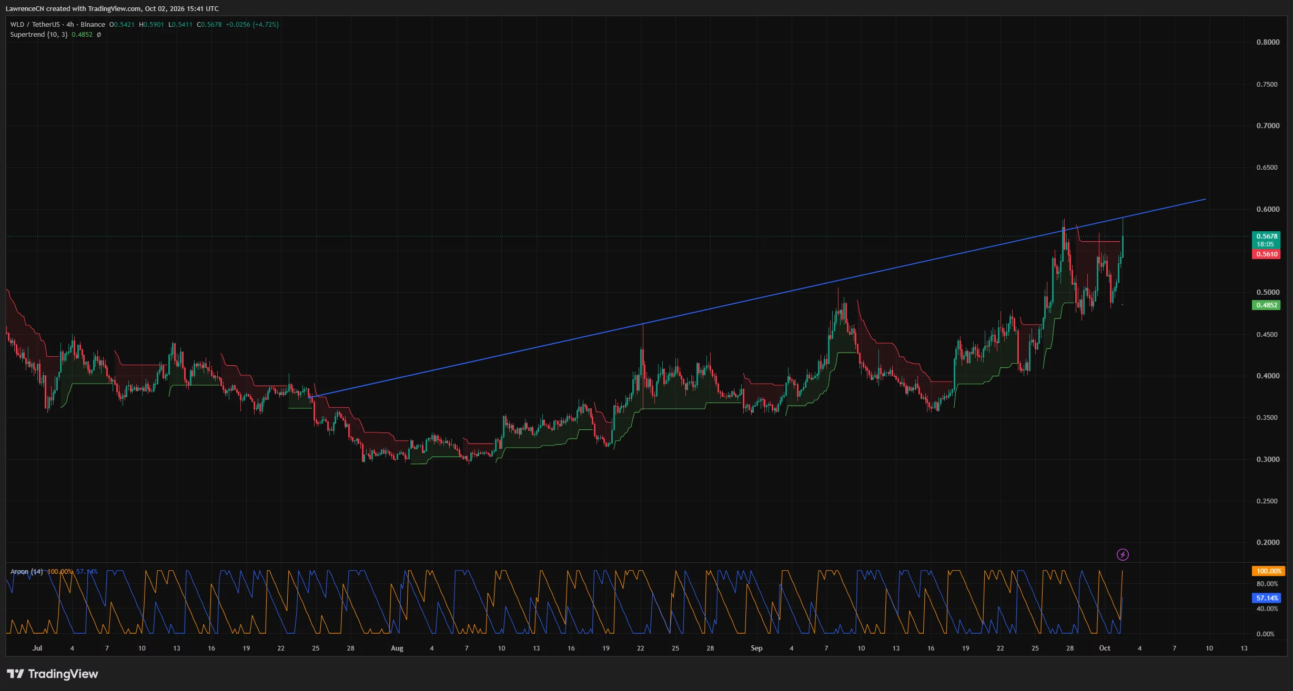Click the 0.3000 price axis label
Screen dimensions: 1293x691
click(x=1268, y=459)
